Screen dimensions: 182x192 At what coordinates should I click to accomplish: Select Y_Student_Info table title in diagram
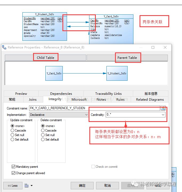45,14
